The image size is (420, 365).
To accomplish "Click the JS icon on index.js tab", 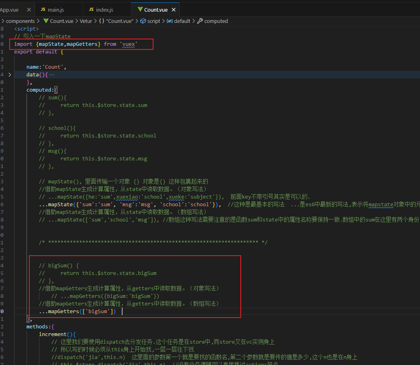I will pos(91,9).
